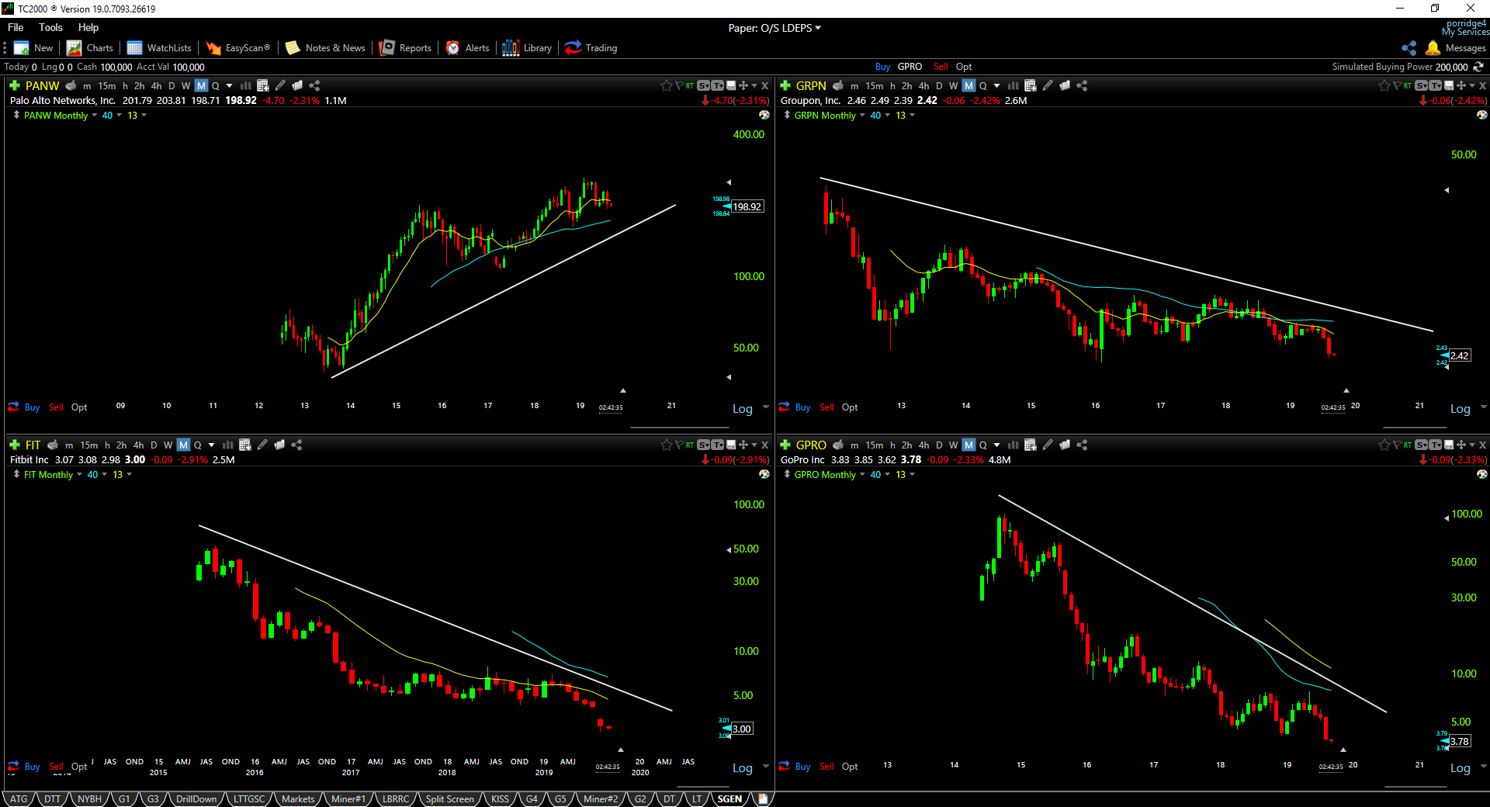The width and height of the screenshot is (1490, 807).
Task: Click the share icon on GRPN chart header
Action: tap(1082, 85)
